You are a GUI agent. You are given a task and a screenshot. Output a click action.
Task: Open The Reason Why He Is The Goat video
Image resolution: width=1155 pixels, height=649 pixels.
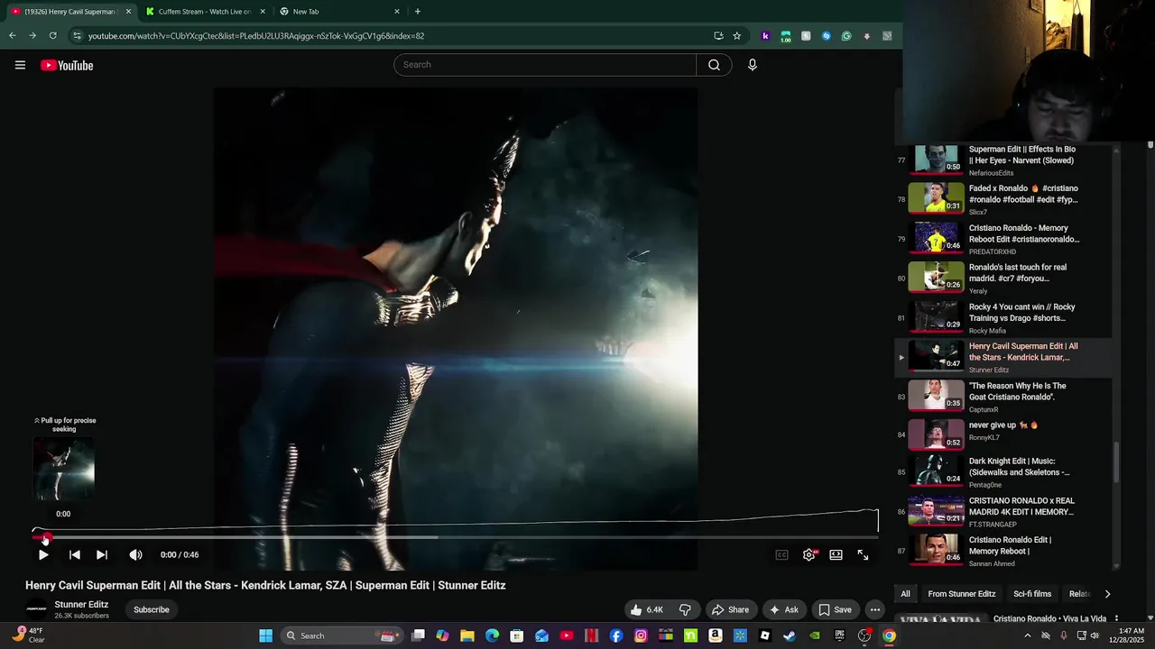[1002, 397]
